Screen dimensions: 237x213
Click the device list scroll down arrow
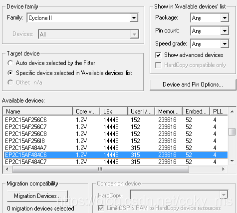click(x=232, y=161)
